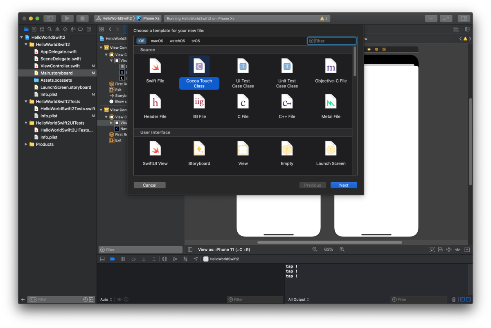Click the code review arrows button
The height and width of the screenshot is (328, 491).
[x=446, y=18]
